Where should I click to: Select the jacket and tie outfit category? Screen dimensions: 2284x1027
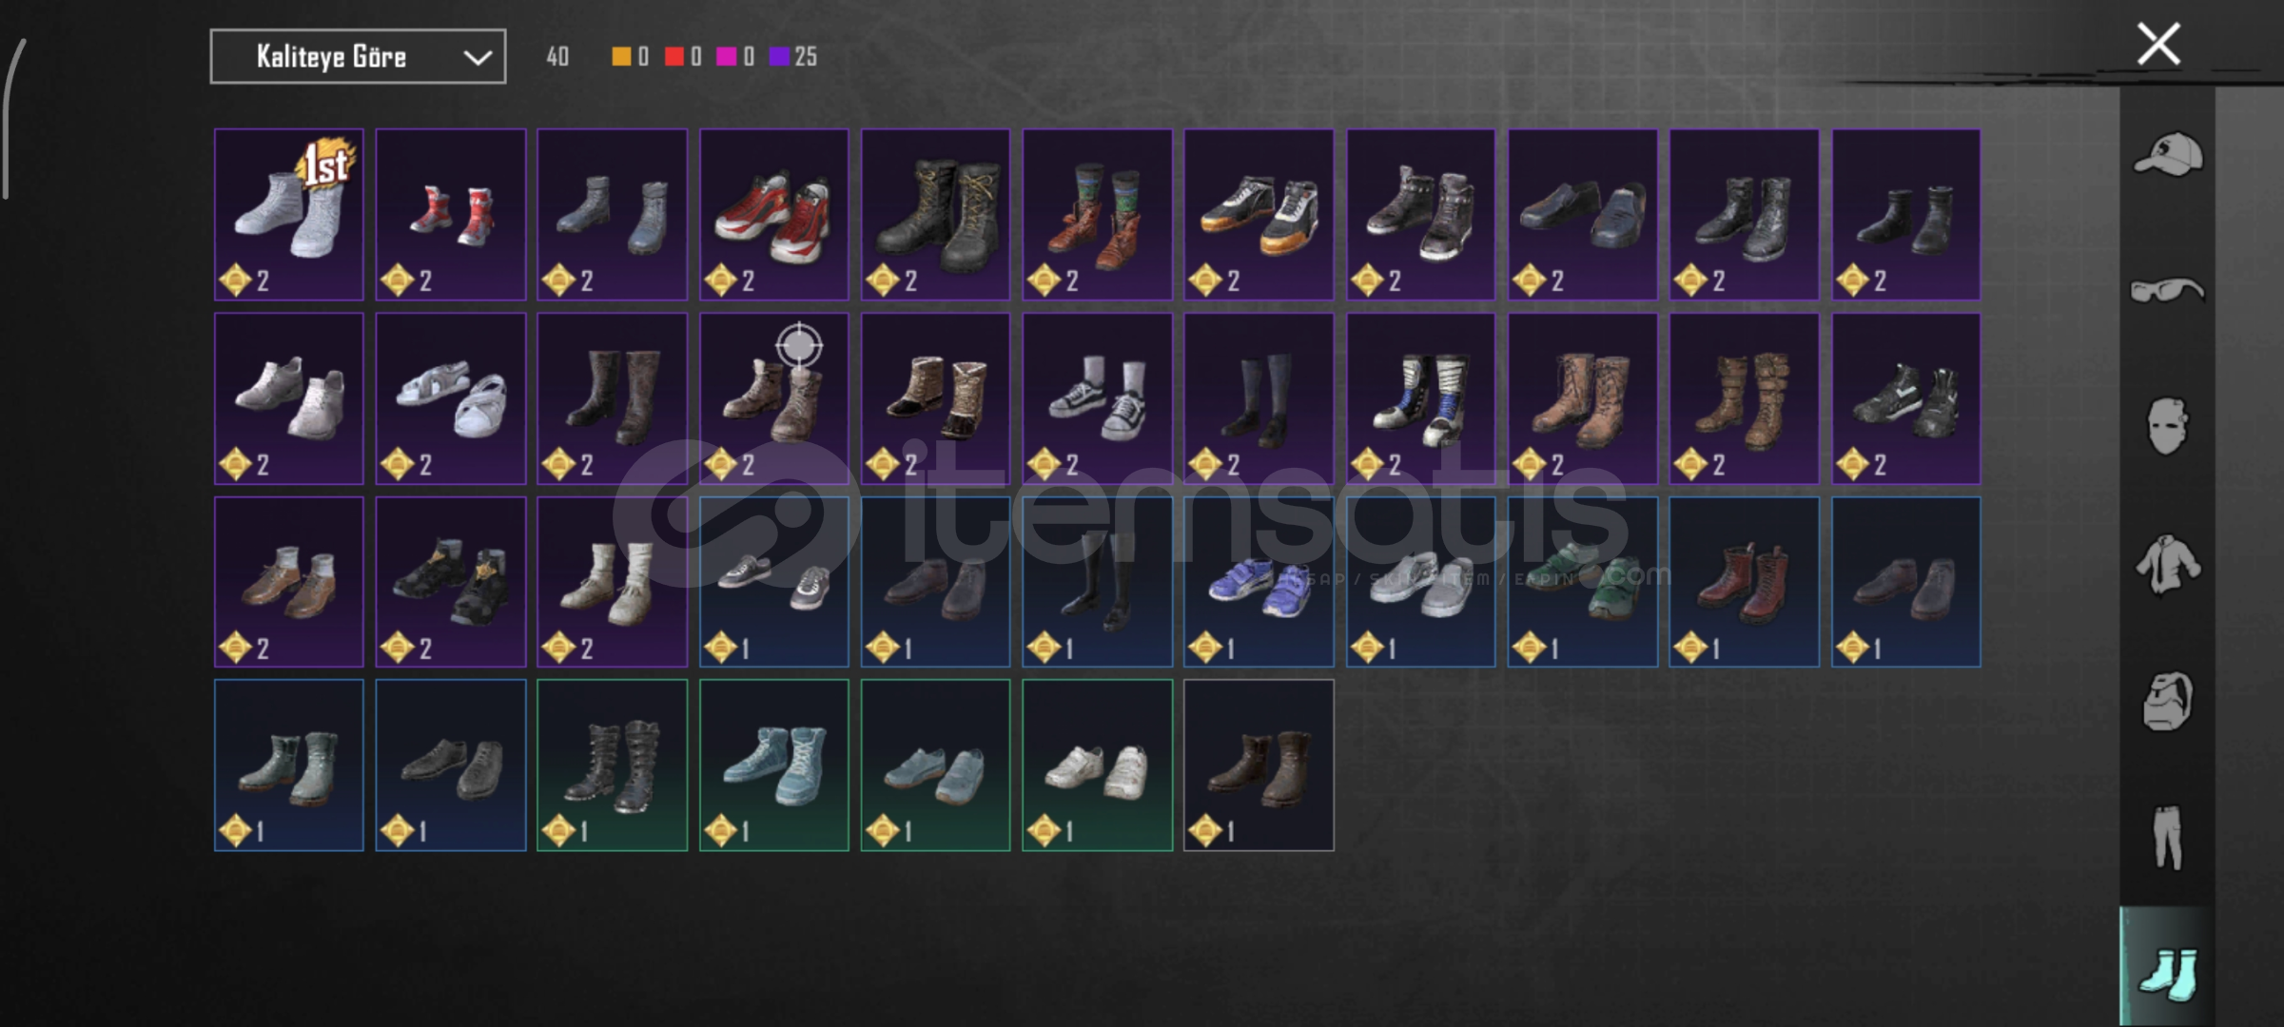tap(2167, 564)
